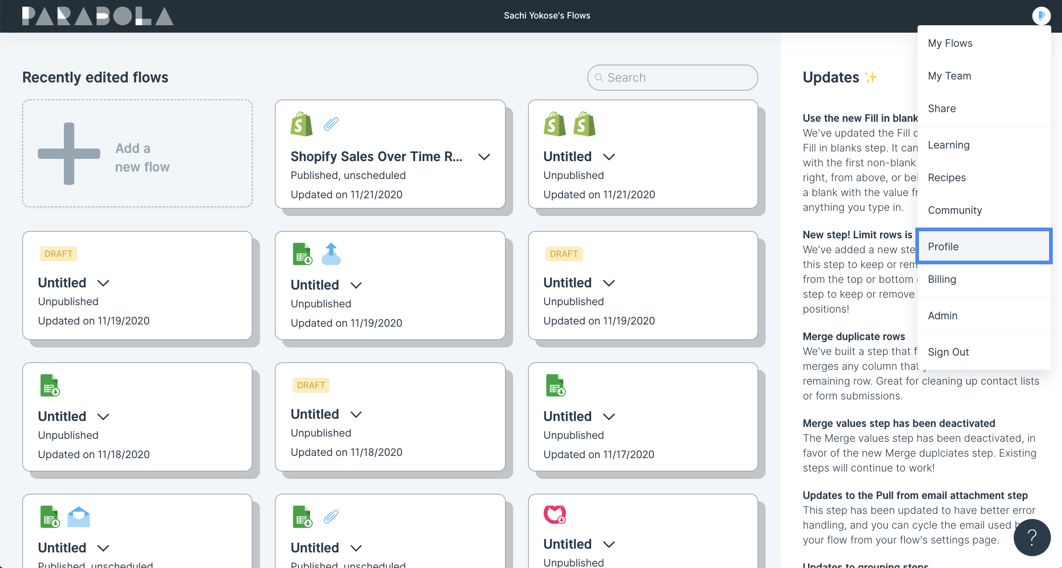
Task: Expand options for Shopify Sales Over Time flow
Action: [x=484, y=157]
